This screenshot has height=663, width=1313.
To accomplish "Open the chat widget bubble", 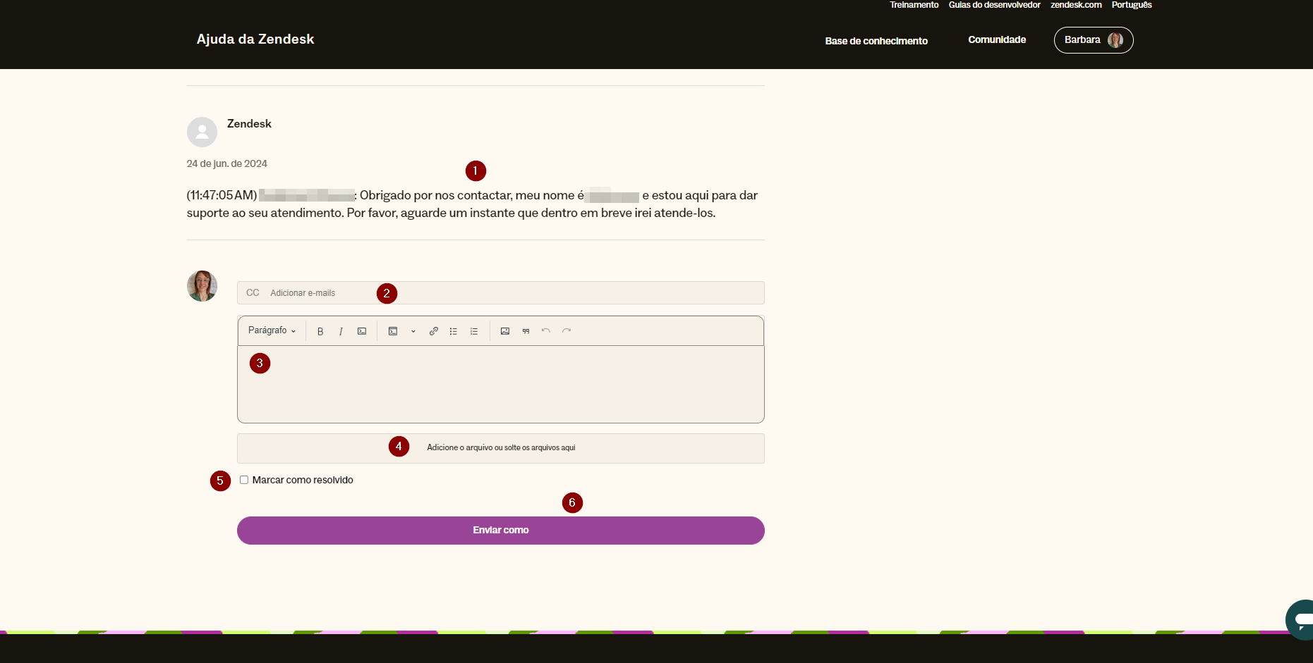I will point(1300,619).
